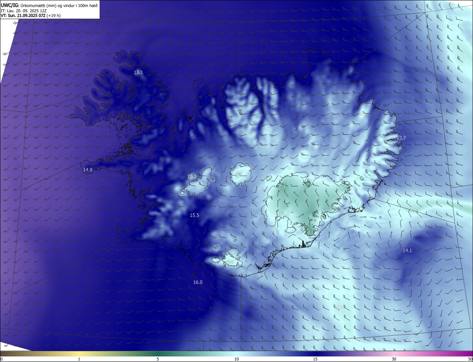473x362 pixels.
Task: Click the 10 tick on the color scale
Action: [x=236, y=359]
